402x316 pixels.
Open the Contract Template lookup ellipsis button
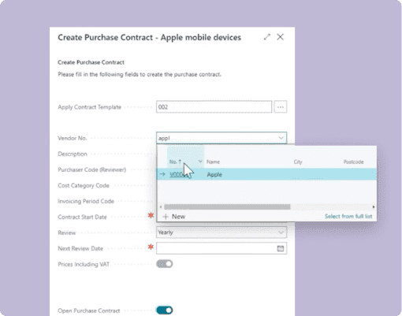(x=281, y=107)
